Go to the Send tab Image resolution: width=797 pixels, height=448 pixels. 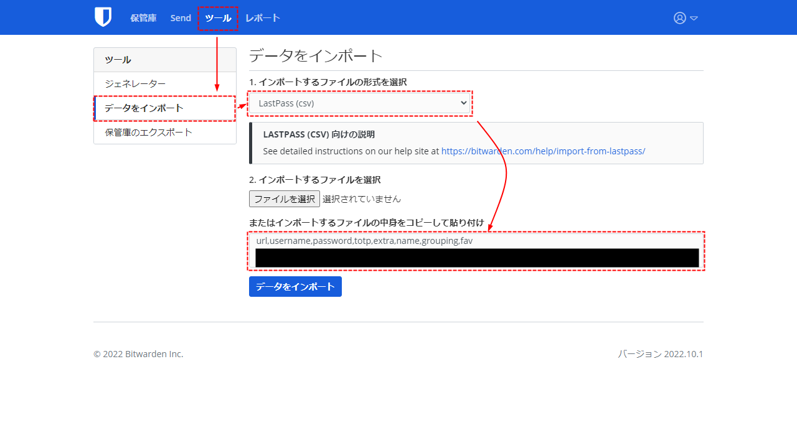coord(181,18)
